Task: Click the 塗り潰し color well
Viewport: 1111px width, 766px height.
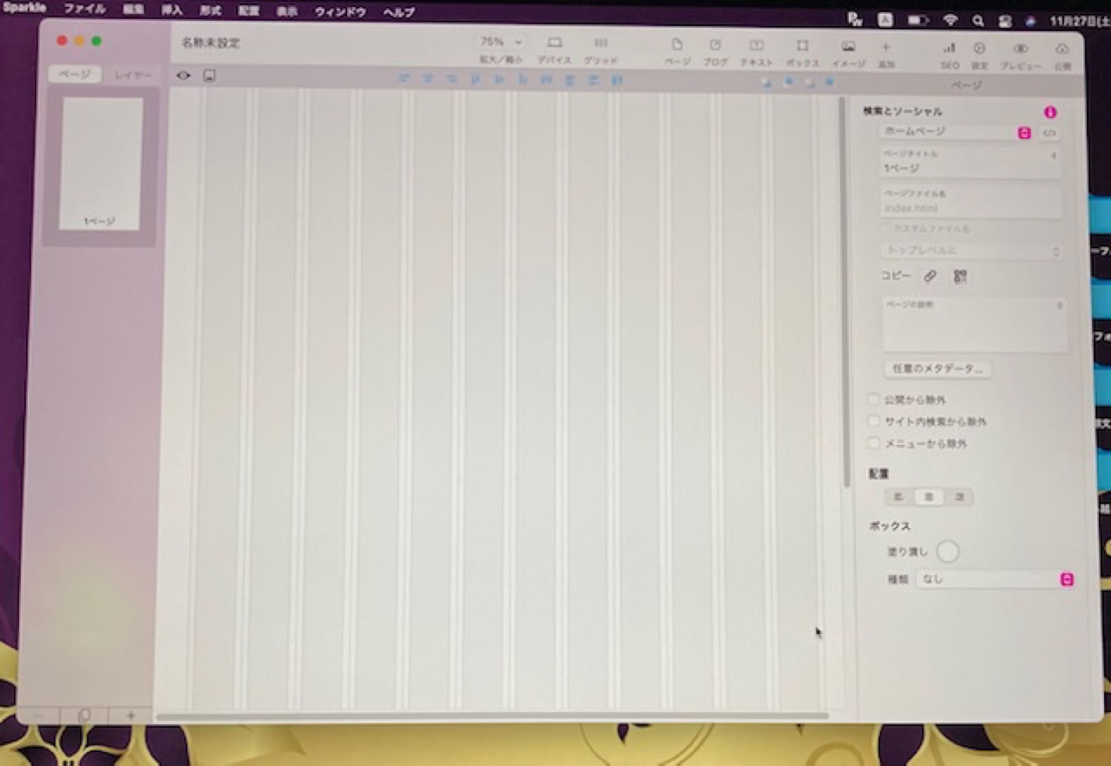Action: pyautogui.click(x=948, y=552)
